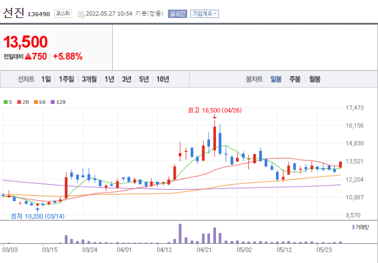Select the 1일 line chart tab

[46, 79]
